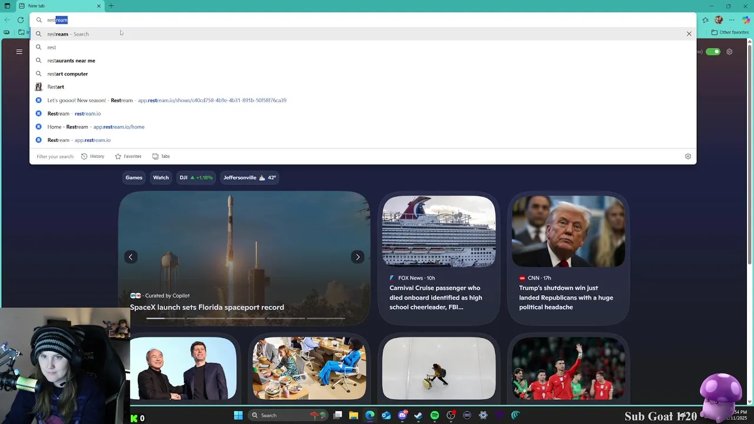Viewport: 754px width, 424px height.
Task: Open Outlook from the taskbar
Action: coord(386,415)
